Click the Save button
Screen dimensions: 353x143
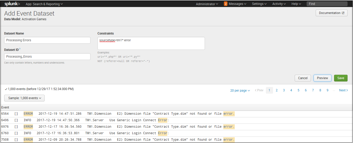pos(341,78)
